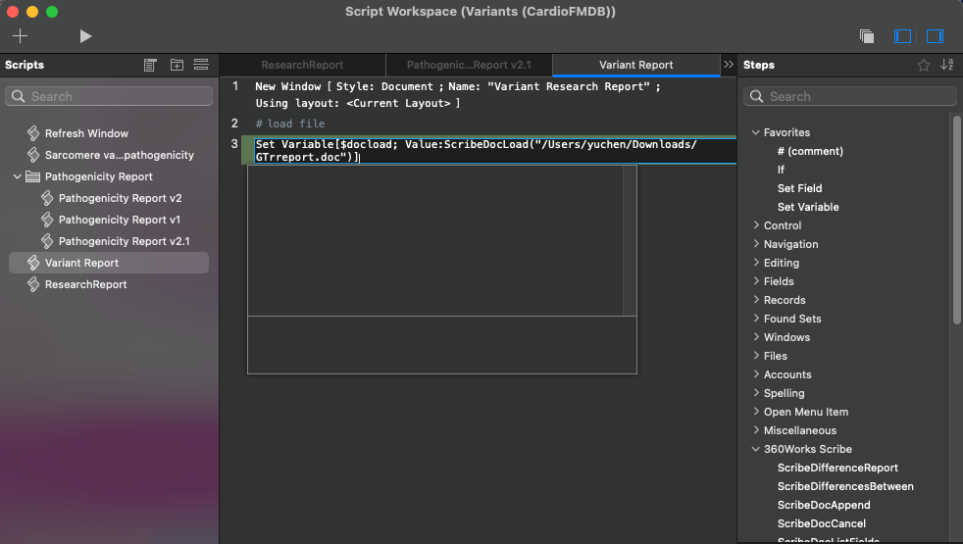Image resolution: width=963 pixels, height=544 pixels.
Task: Expand the Control steps category
Action: tap(755, 225)
